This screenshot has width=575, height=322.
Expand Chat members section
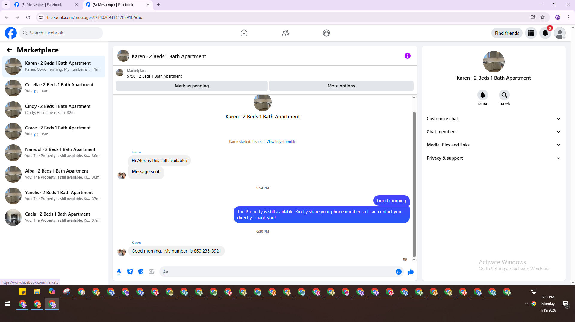[494, 132]
